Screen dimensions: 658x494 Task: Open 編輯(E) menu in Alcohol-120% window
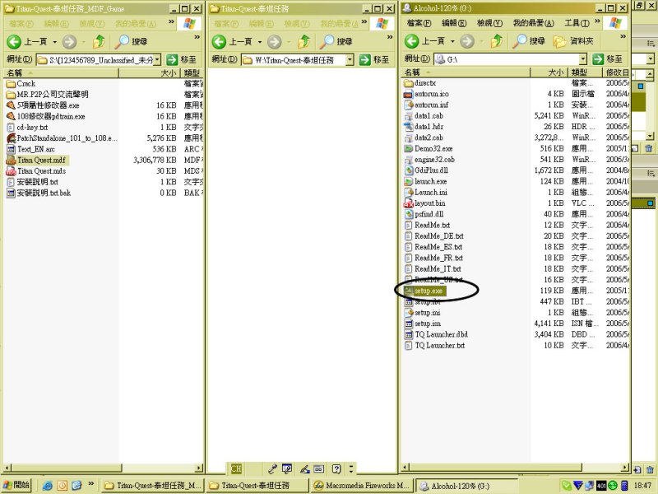click(454, 23)
